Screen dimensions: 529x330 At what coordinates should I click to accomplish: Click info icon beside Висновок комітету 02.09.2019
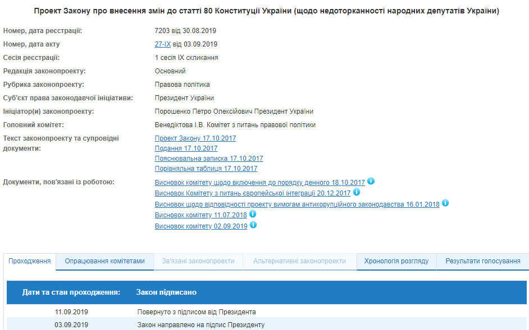[253, 226]
